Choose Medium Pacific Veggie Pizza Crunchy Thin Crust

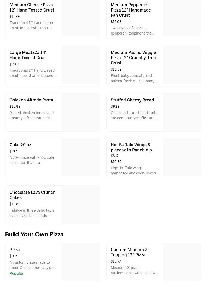click(x=133, y=58)
